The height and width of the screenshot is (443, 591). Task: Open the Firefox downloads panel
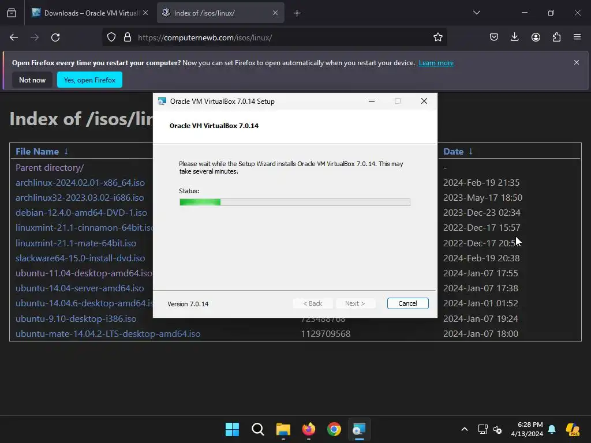click(x=514, y=37)
